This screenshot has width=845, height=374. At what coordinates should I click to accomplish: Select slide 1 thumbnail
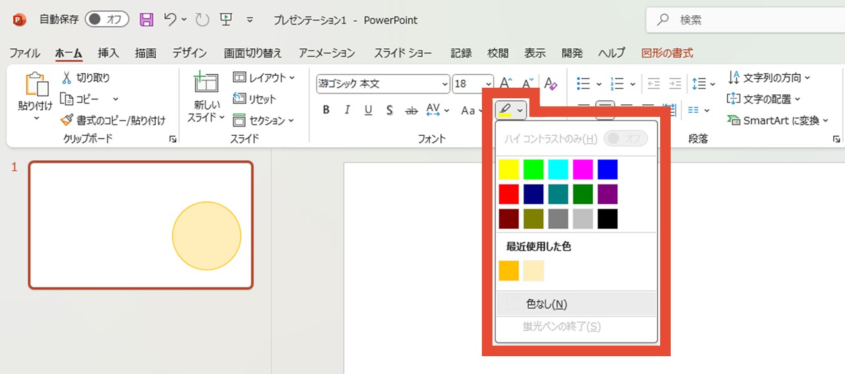coord(141,225)
